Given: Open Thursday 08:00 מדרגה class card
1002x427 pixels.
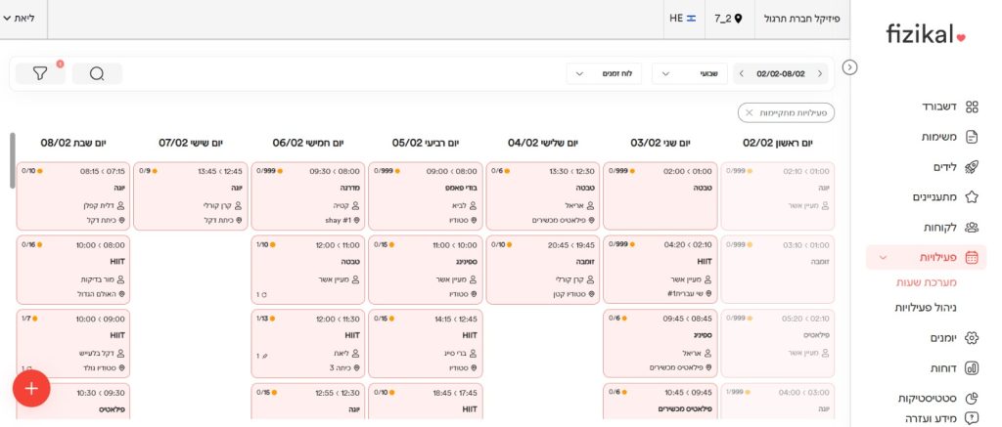Looking at the screenshot, I should [x=308, y=193].
